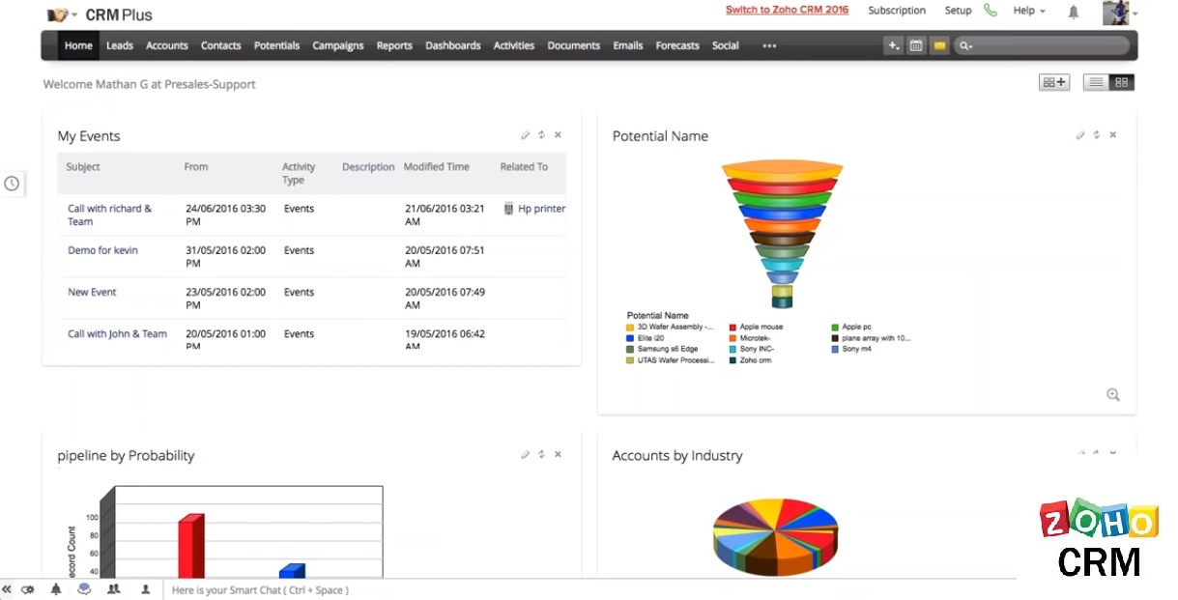The width and height of the screenshot is (1178, 600).
Task: Open the group contacts icon in chat bar
Action: (114, 588)
